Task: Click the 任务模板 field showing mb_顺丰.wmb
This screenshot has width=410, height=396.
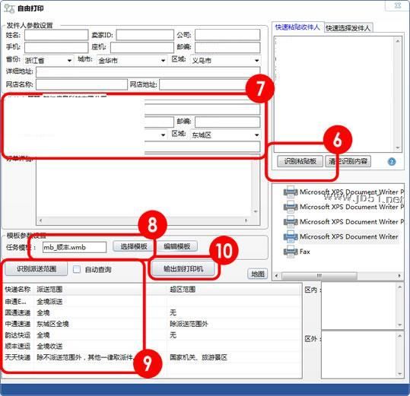Action: 75,247
